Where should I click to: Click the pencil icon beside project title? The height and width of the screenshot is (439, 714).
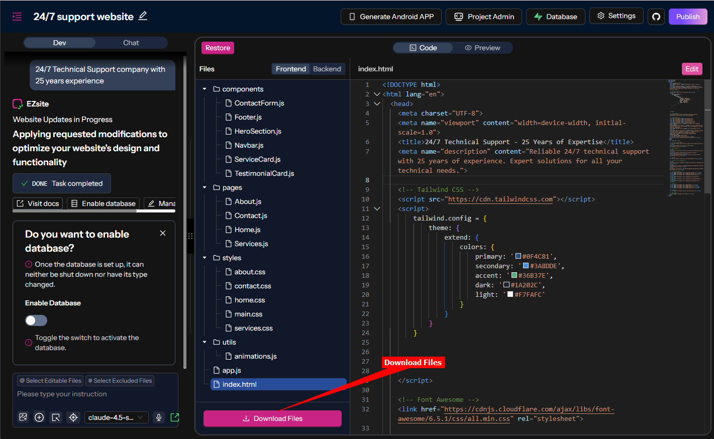143,16
